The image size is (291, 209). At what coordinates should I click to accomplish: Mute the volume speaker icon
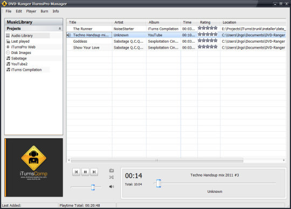112,186
